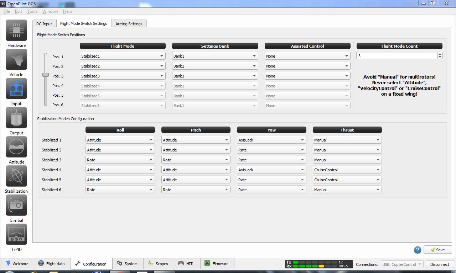
Task: Click the Rx telemetry activity bar
Action: click(x=315, y=266)
